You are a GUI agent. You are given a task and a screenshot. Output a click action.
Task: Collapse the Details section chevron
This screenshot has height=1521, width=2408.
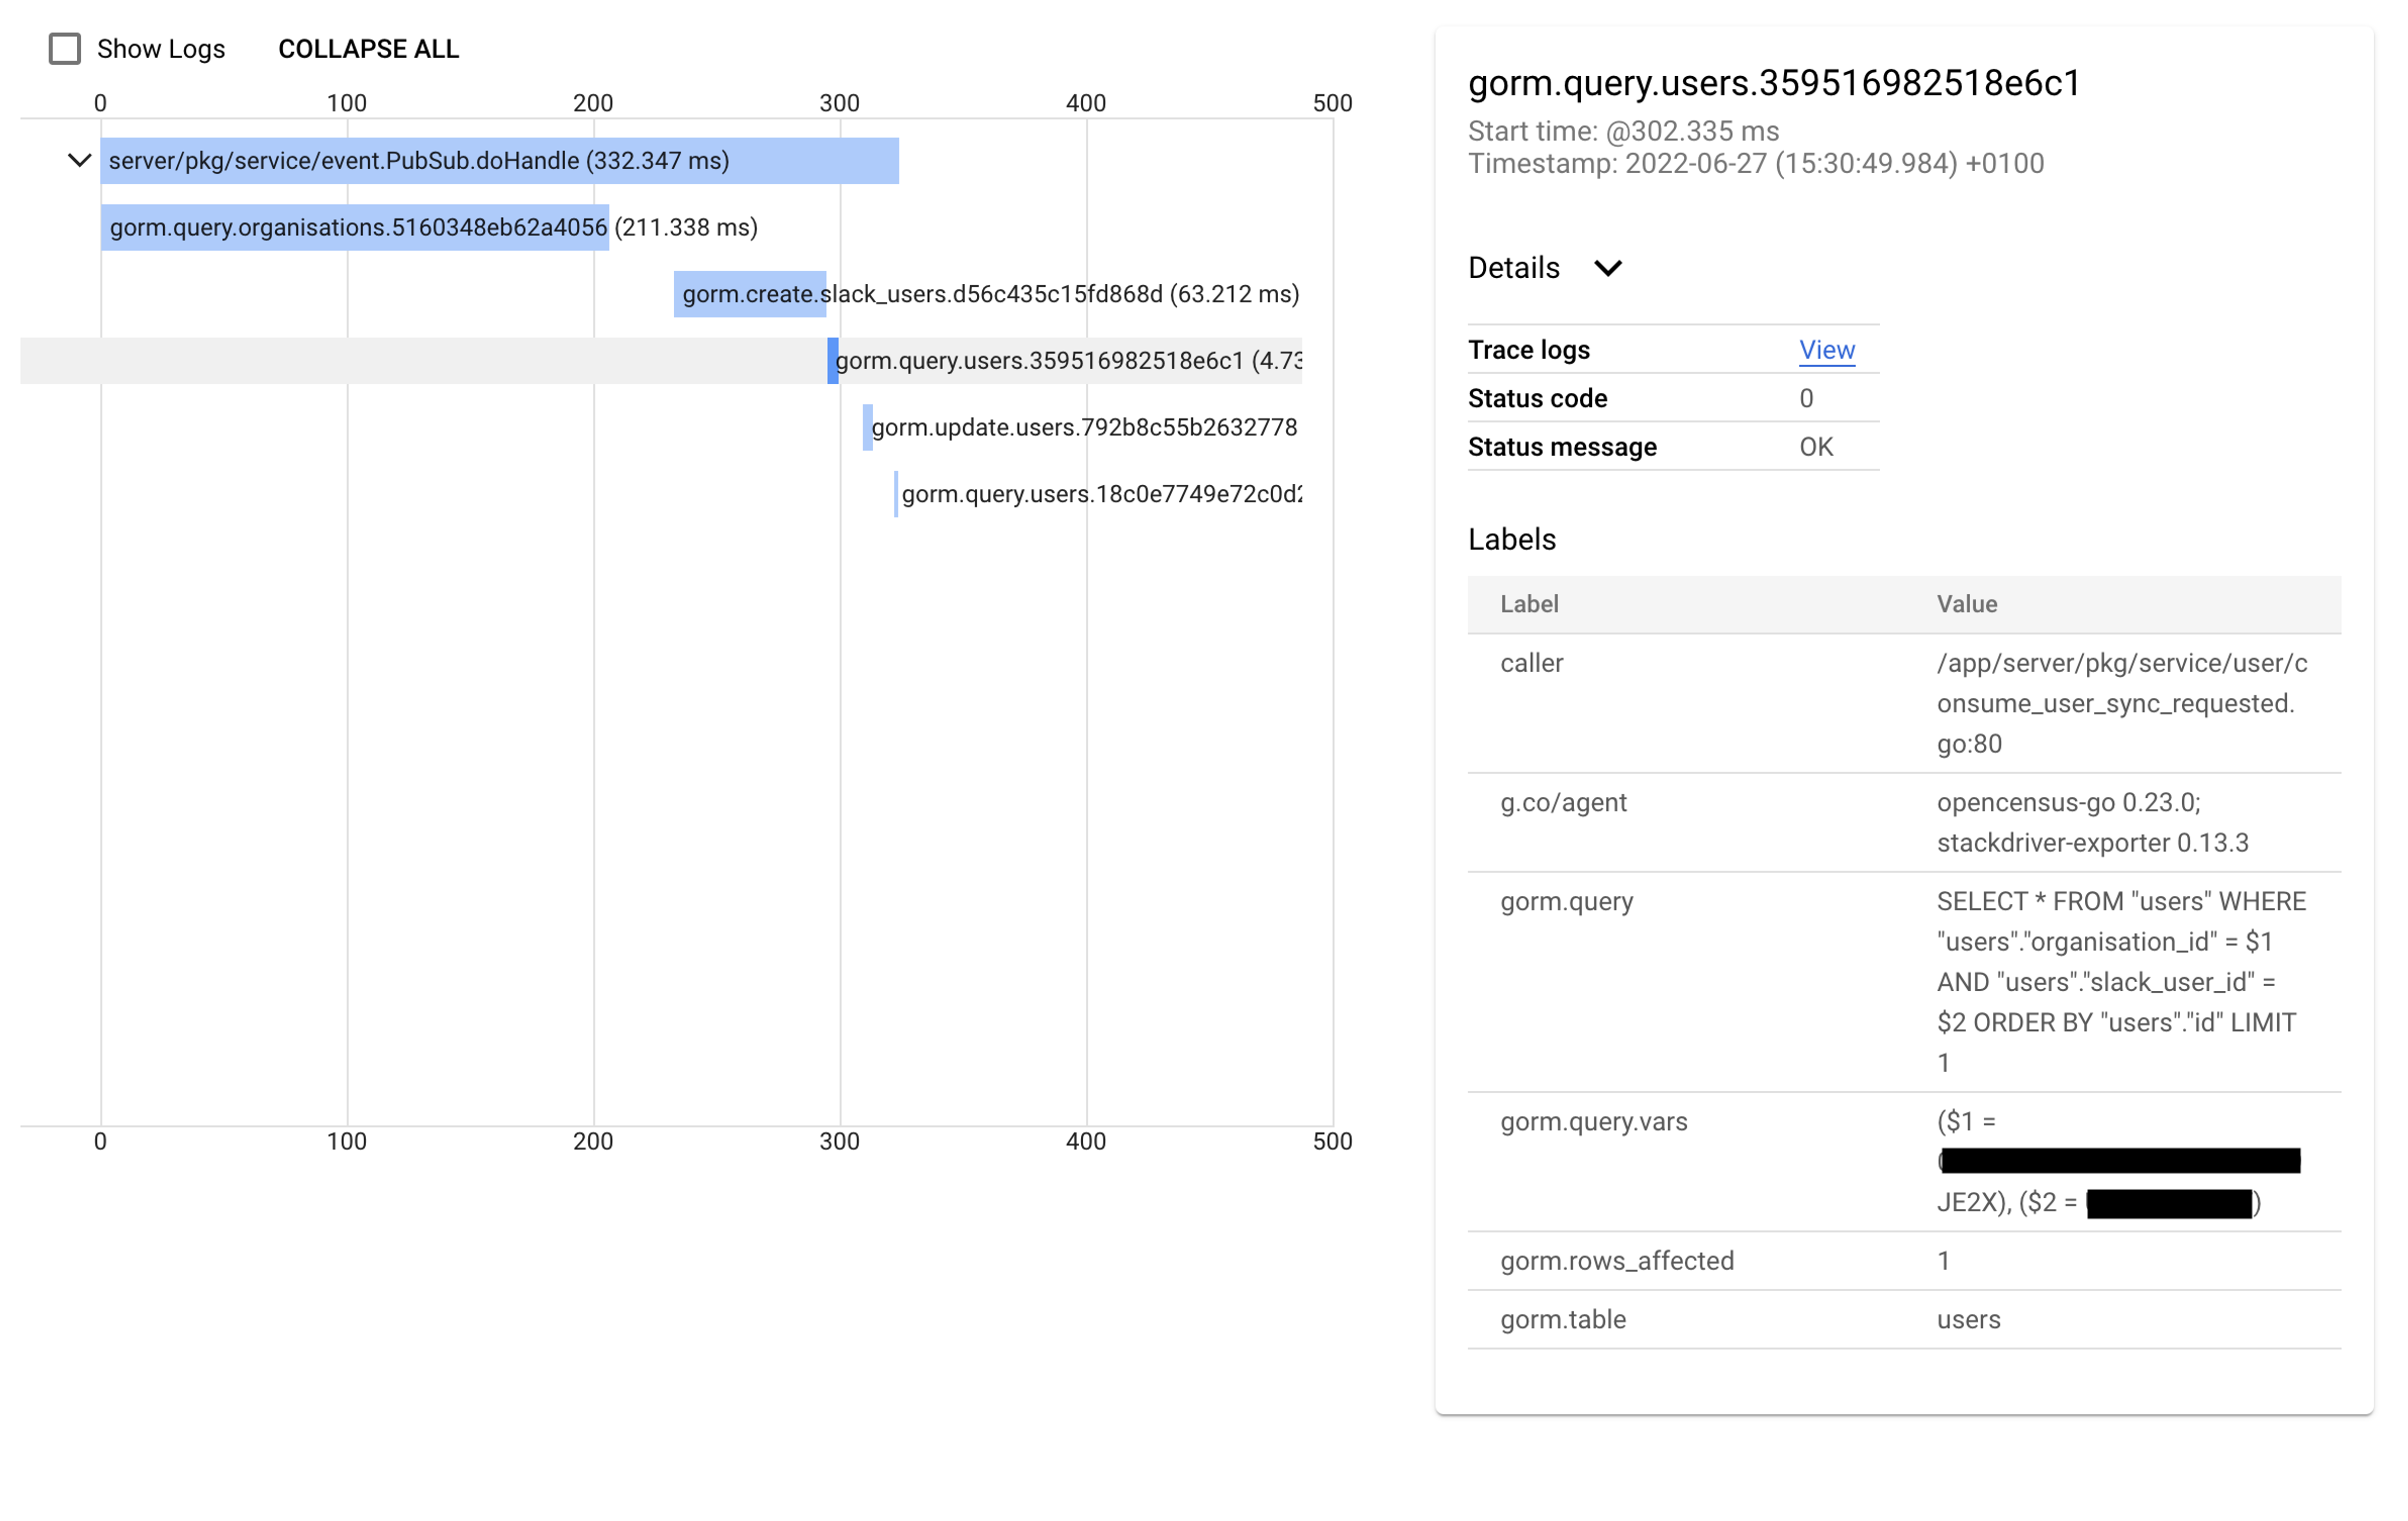1607,268
